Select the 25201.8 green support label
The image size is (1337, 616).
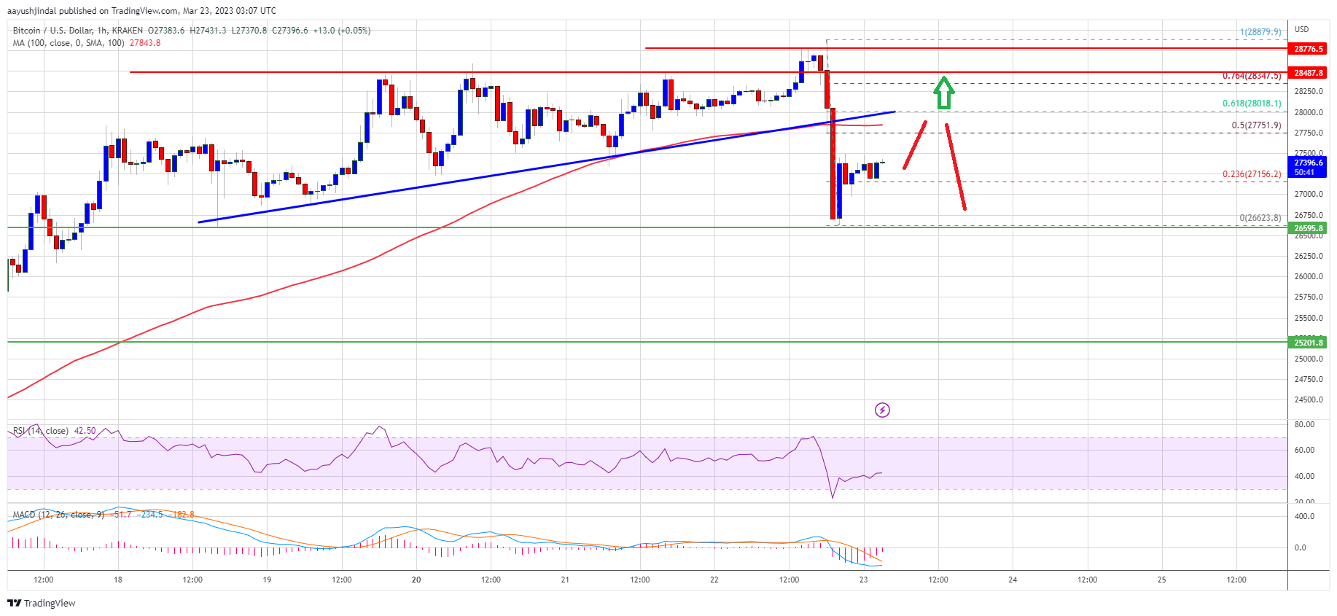[1308, 342]
